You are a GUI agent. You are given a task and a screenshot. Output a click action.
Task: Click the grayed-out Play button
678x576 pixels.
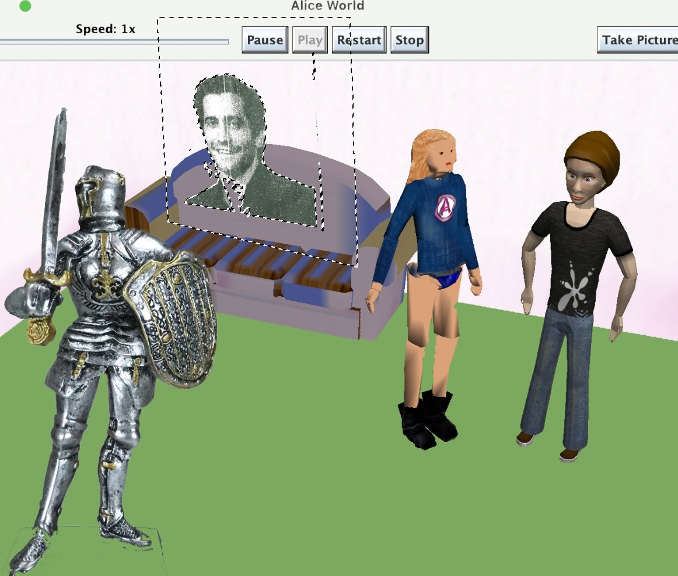(310, 40)
